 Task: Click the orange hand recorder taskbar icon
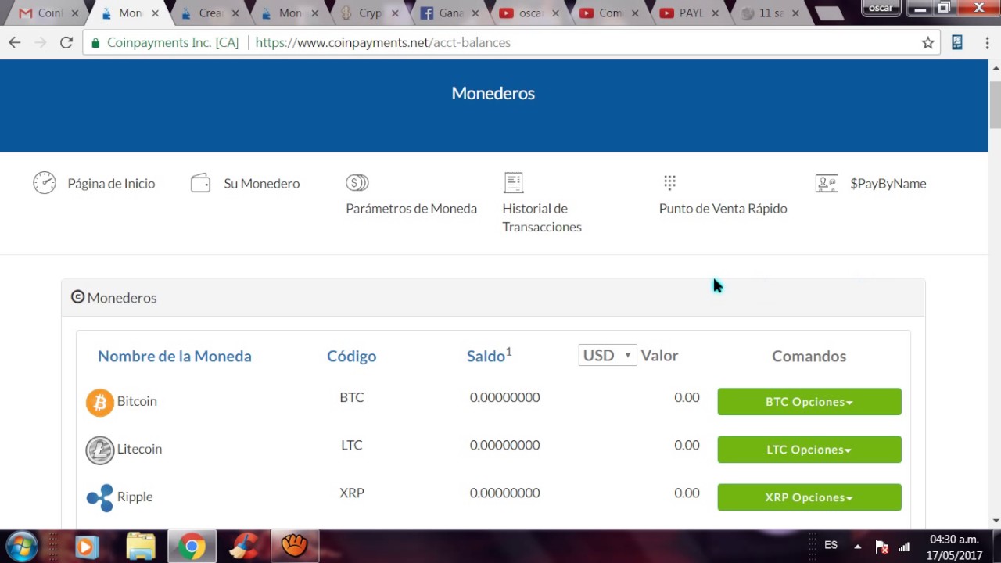coord(295,546)
